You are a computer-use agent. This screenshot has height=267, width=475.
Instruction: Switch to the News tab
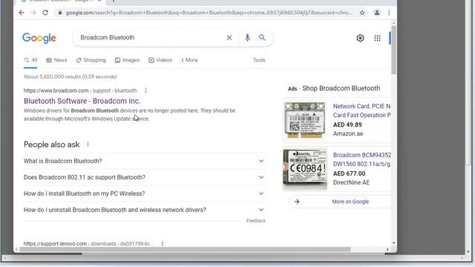coord(56,60)
